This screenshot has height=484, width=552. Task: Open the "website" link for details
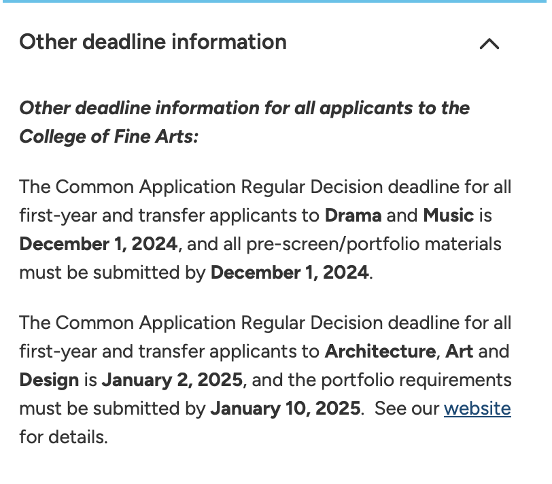477,409
